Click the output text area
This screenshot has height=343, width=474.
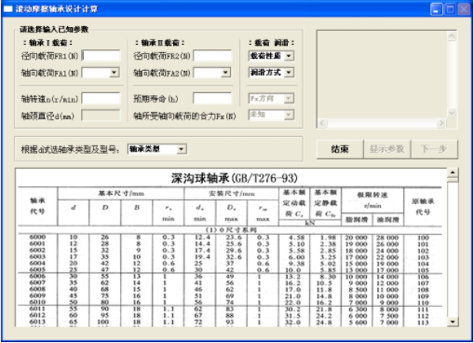383,75
